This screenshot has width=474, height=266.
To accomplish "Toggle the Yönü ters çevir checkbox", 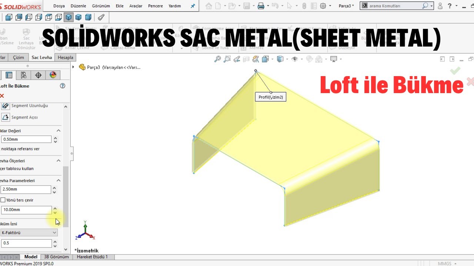I will pos(3,200).
